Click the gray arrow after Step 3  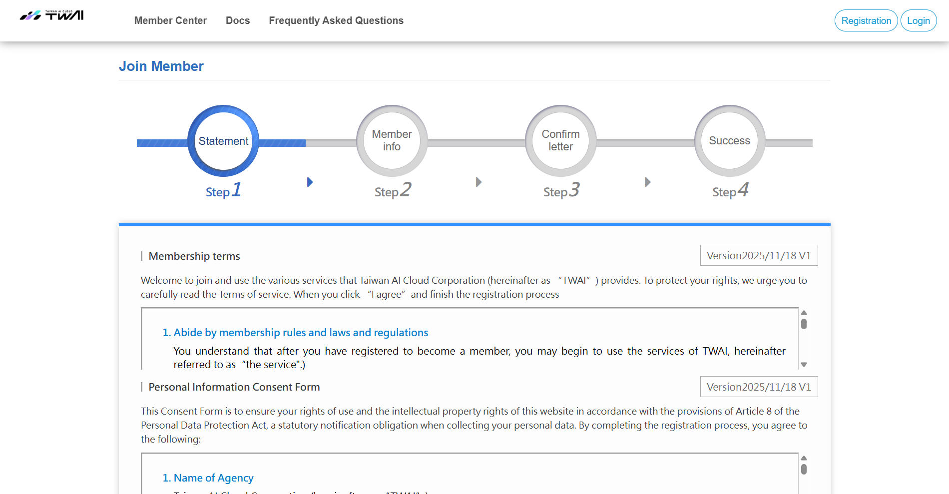point(647,182)
